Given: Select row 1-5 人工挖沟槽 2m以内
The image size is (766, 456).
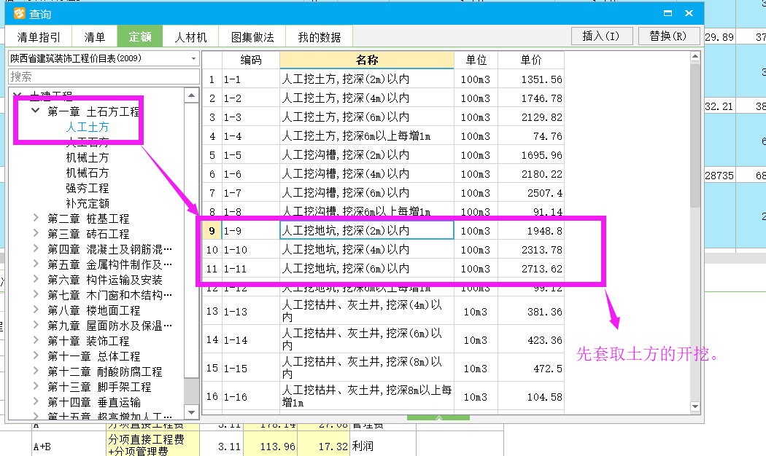Looking at the screenshot, I should [383, 155].
